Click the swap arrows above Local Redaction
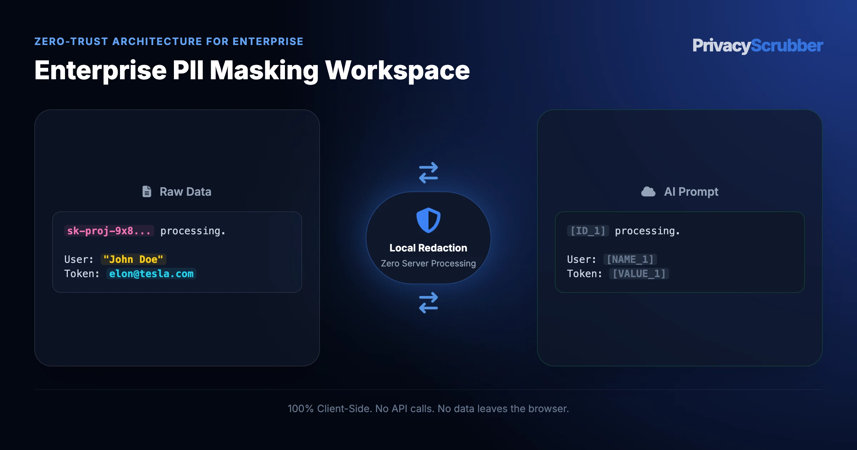 click(428, 173)
